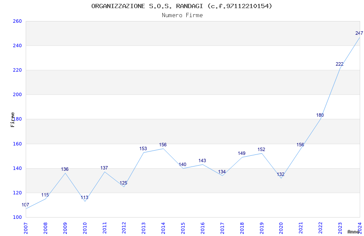Select the data label 115 for 2008
The image size is (364, 236).
click(45, 195)
